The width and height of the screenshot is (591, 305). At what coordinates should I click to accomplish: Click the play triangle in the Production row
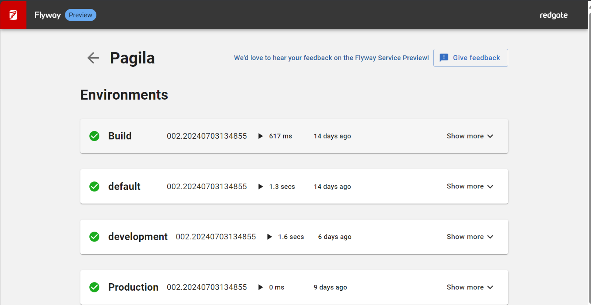[x=260, y=287]
